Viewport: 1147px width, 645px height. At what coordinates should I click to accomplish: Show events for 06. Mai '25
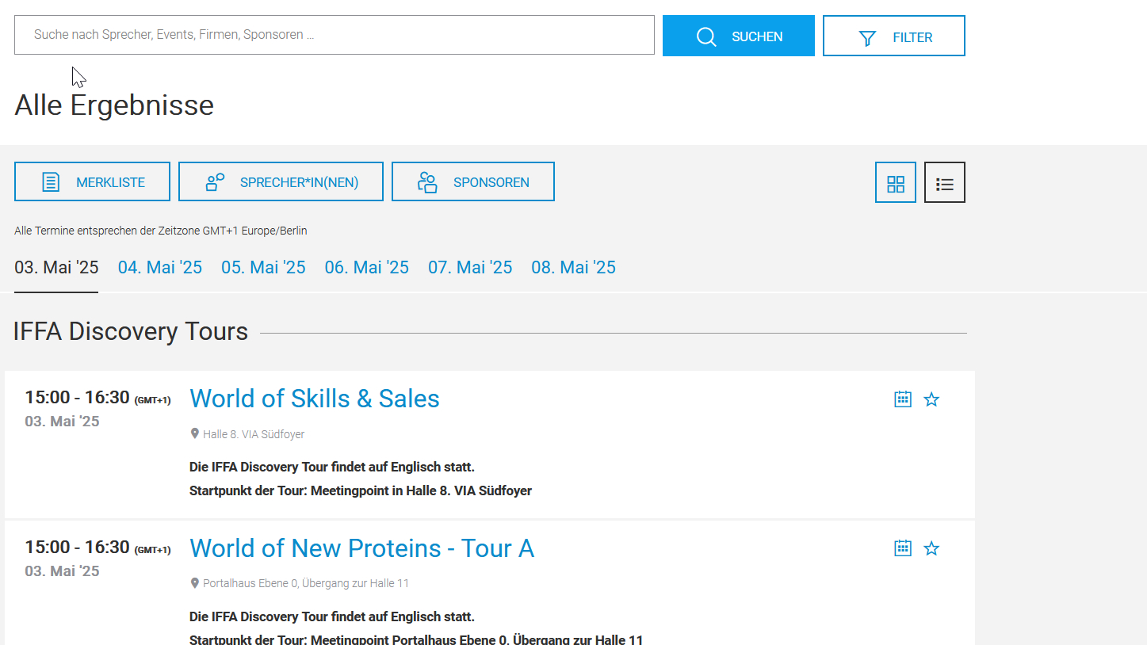[366, 268]
